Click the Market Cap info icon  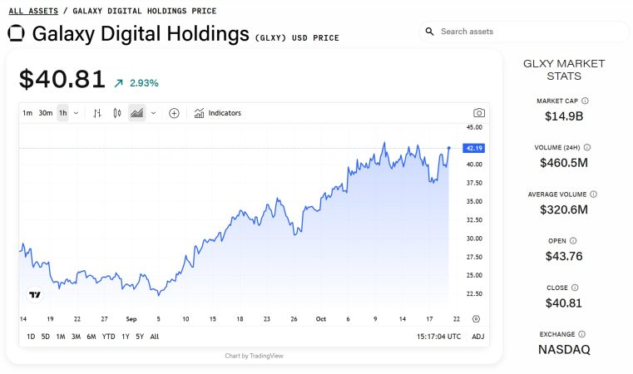point(585,101)
